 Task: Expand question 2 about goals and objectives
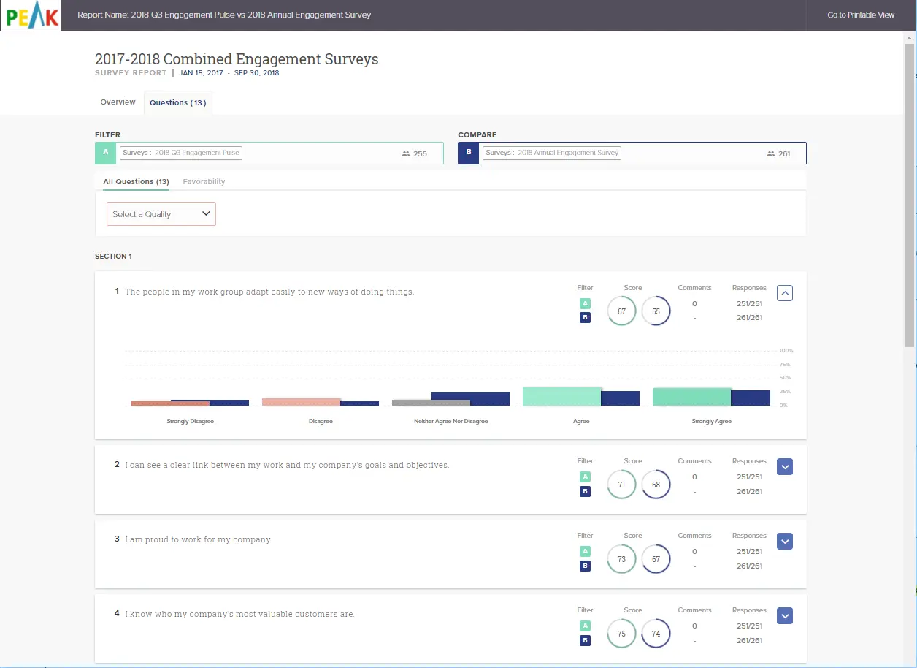tap(785, 467)
